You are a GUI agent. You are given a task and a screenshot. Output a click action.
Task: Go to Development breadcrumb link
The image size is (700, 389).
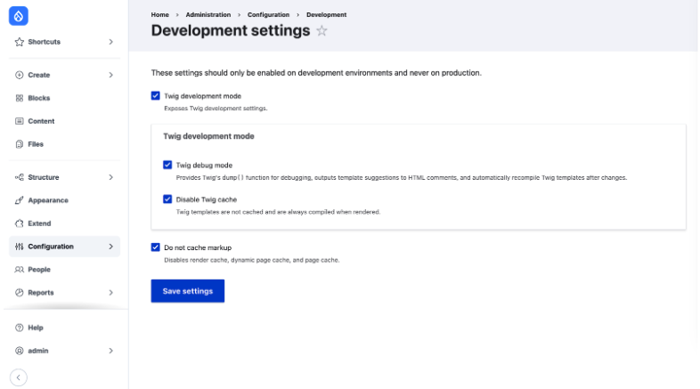[x=326, y=15]
